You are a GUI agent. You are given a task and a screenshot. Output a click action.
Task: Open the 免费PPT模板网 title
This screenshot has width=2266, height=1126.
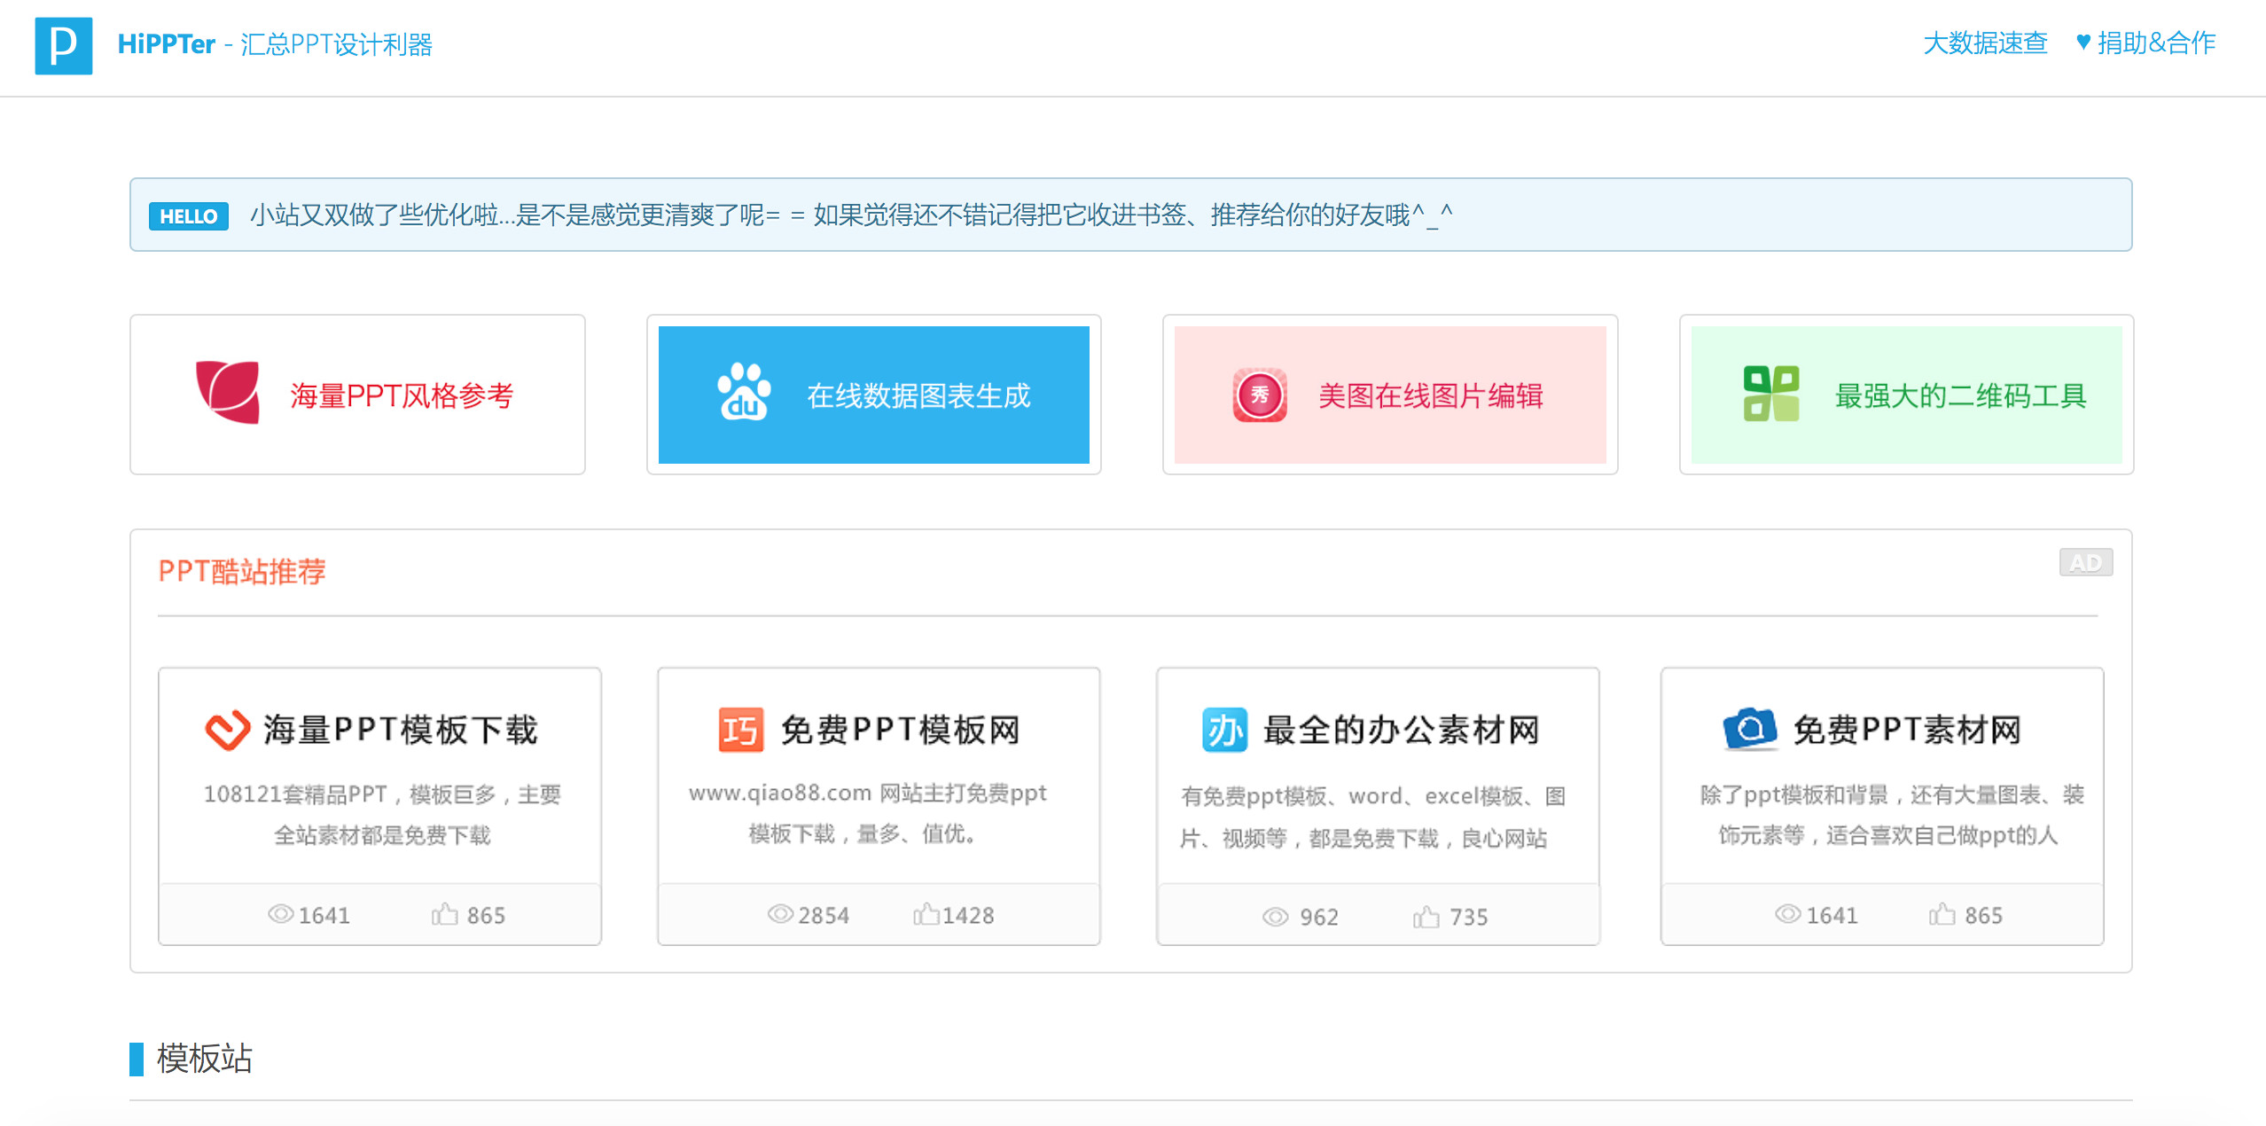click(900, 730)
